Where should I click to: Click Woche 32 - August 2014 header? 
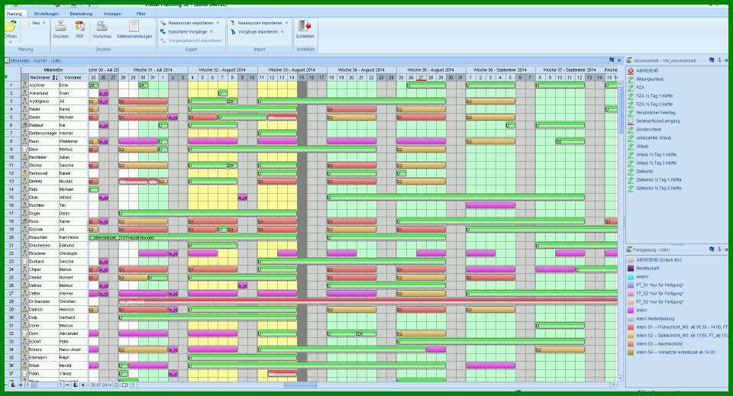(222, 70)
